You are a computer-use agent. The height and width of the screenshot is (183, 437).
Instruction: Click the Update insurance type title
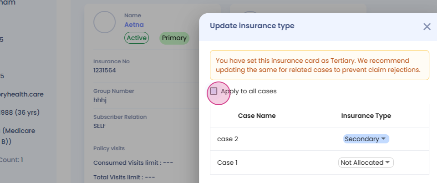[252, 26]
